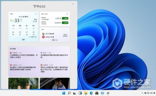This screenshot has height=96, width=156.
Task: Click the 密尔沃基雄鹿 team name
Action: tap(50, 34)
